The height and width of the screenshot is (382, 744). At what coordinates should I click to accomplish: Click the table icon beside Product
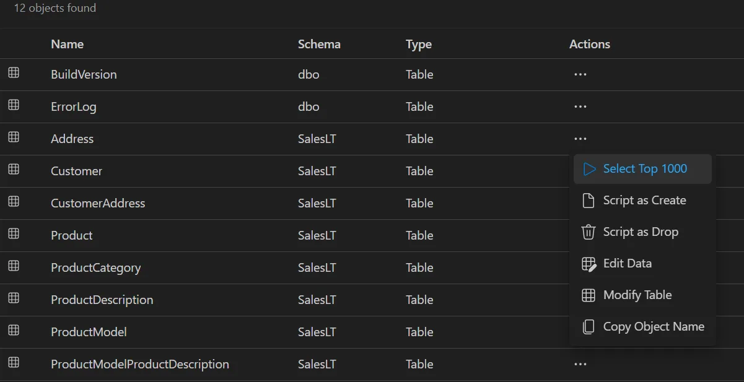click(x=14, y=235)
